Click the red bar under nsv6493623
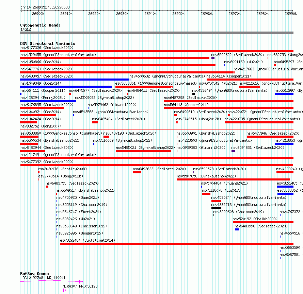Viewport: 303px width, 294px height. click(x=137, y=172)
